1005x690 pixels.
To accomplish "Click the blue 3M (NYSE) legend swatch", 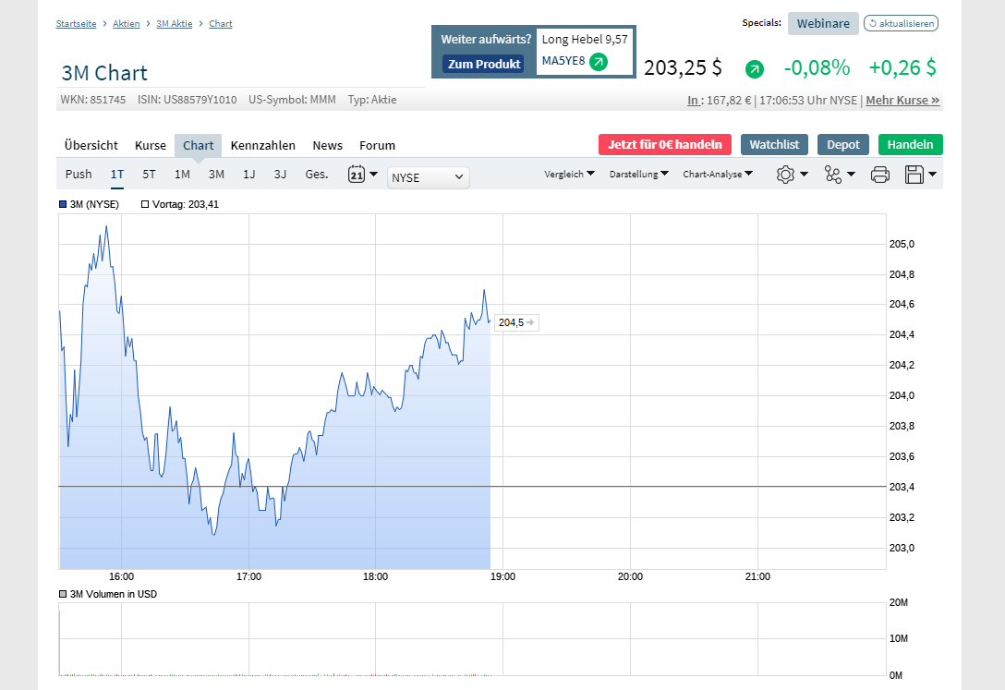I will [63, 204].
